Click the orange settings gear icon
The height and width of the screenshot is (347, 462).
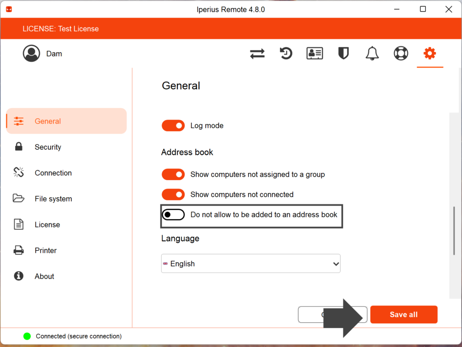click(x=430, y=53)
